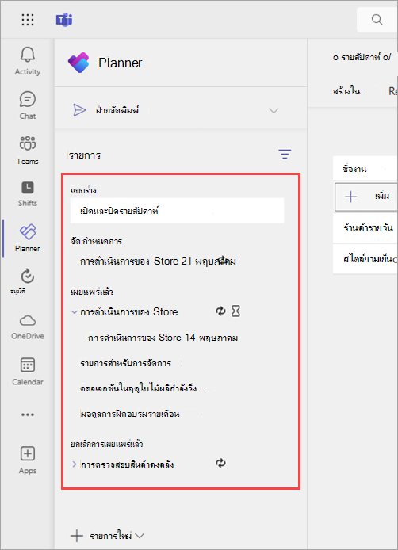The height and width of the screenshot is (550, 398).
Task: Click the paper-plane icon beside ฝ่ายจัดพิมพ์
Action: pyautogui.click(x=79, y=110)
